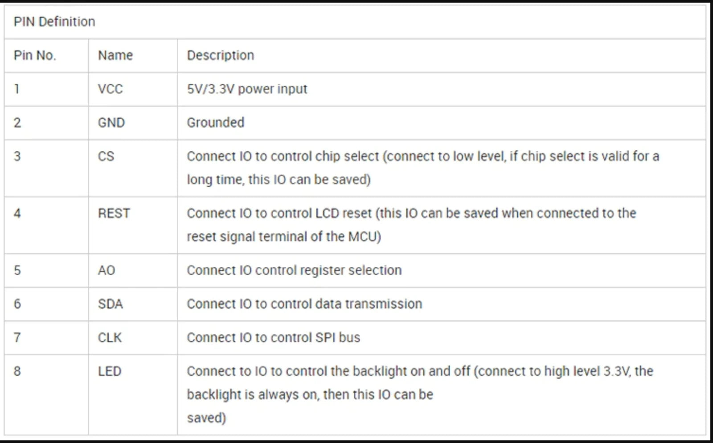Select the SDA name cell
The width and height of the screenshot is (713, 443).
click(x=111, y=304)
